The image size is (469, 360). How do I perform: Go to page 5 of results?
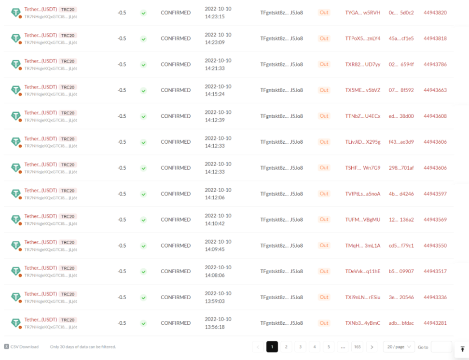click(329, 347)
